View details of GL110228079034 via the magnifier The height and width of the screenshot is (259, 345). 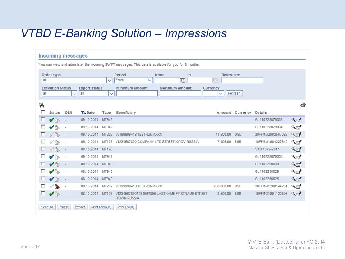pos(294,127)
